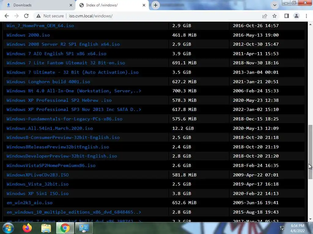Reload the Index of /windows/ page

pos(26,16)
